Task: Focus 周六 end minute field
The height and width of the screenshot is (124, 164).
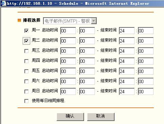Action: pyautogui.click(x=146, y=81)
